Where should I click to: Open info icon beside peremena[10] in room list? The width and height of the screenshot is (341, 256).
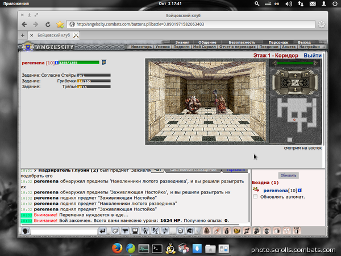(x=300, y=191)
